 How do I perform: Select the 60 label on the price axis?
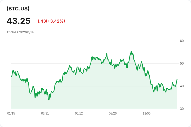click(182, 41)
